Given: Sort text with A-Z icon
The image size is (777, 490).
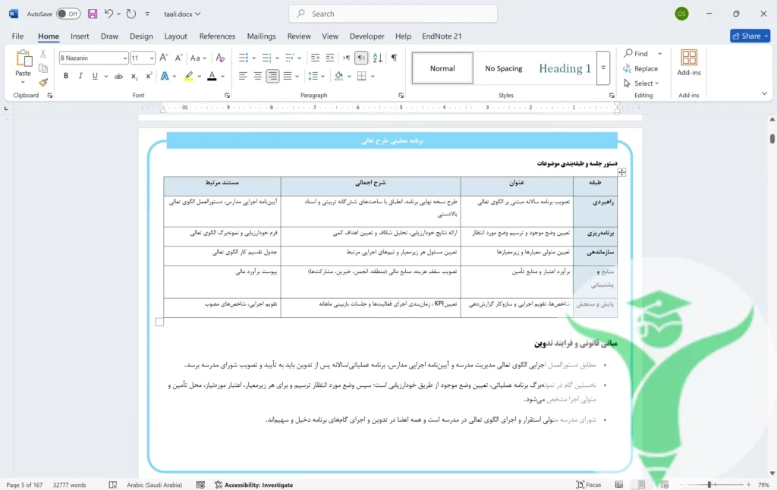Looking at the screenshot, I should (x=378, y=58).
